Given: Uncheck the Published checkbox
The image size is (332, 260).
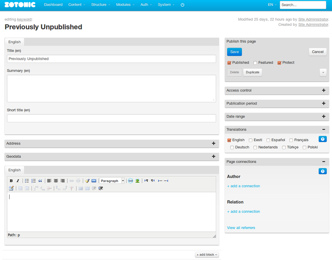Looking at the screenshot, I should coord(229,63).
